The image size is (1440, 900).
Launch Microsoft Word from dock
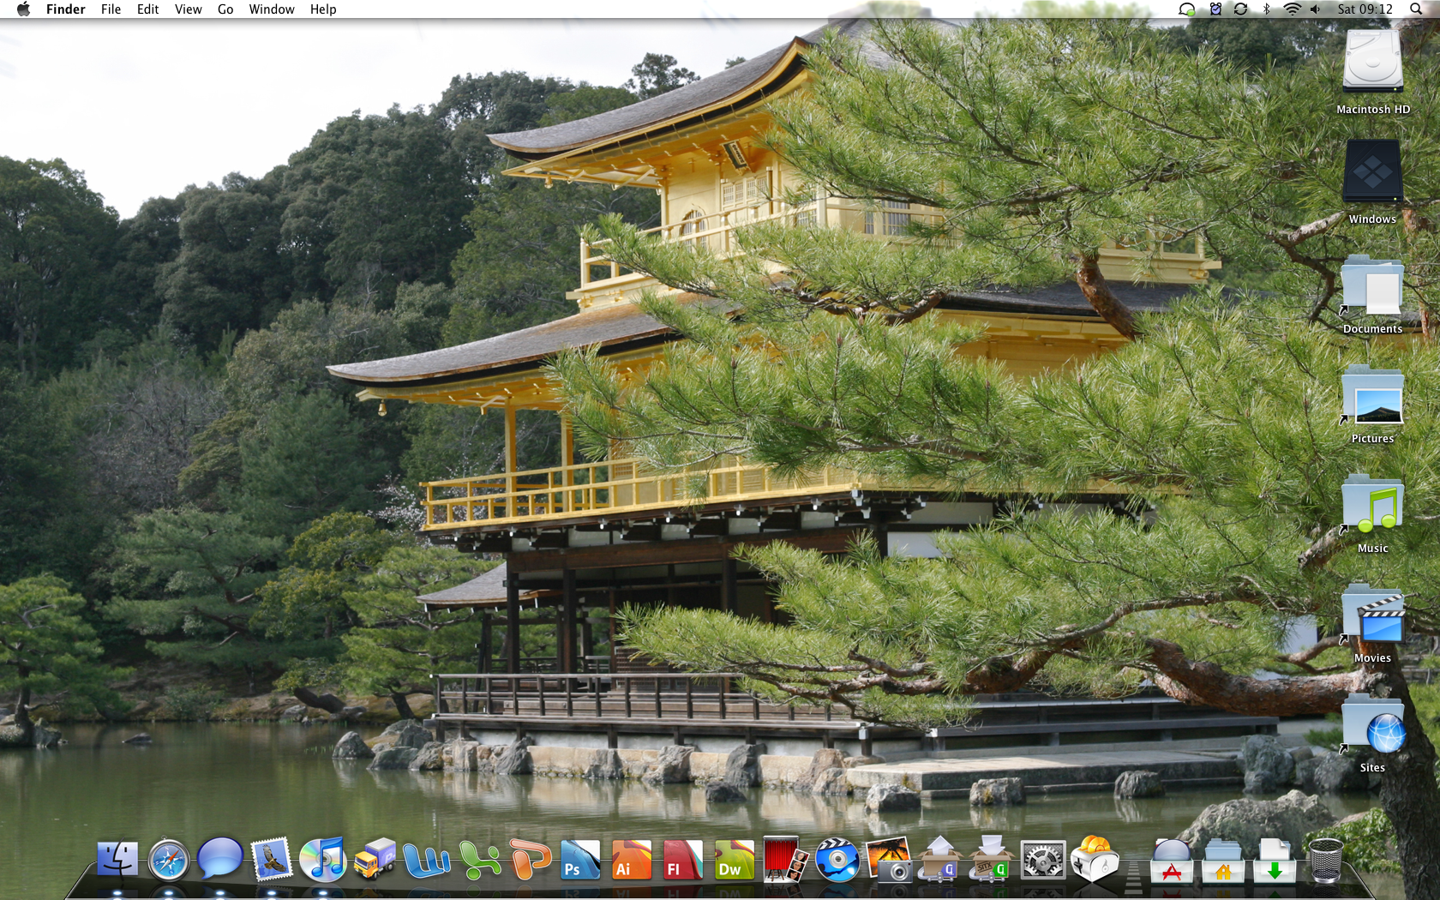coord(426,860)
